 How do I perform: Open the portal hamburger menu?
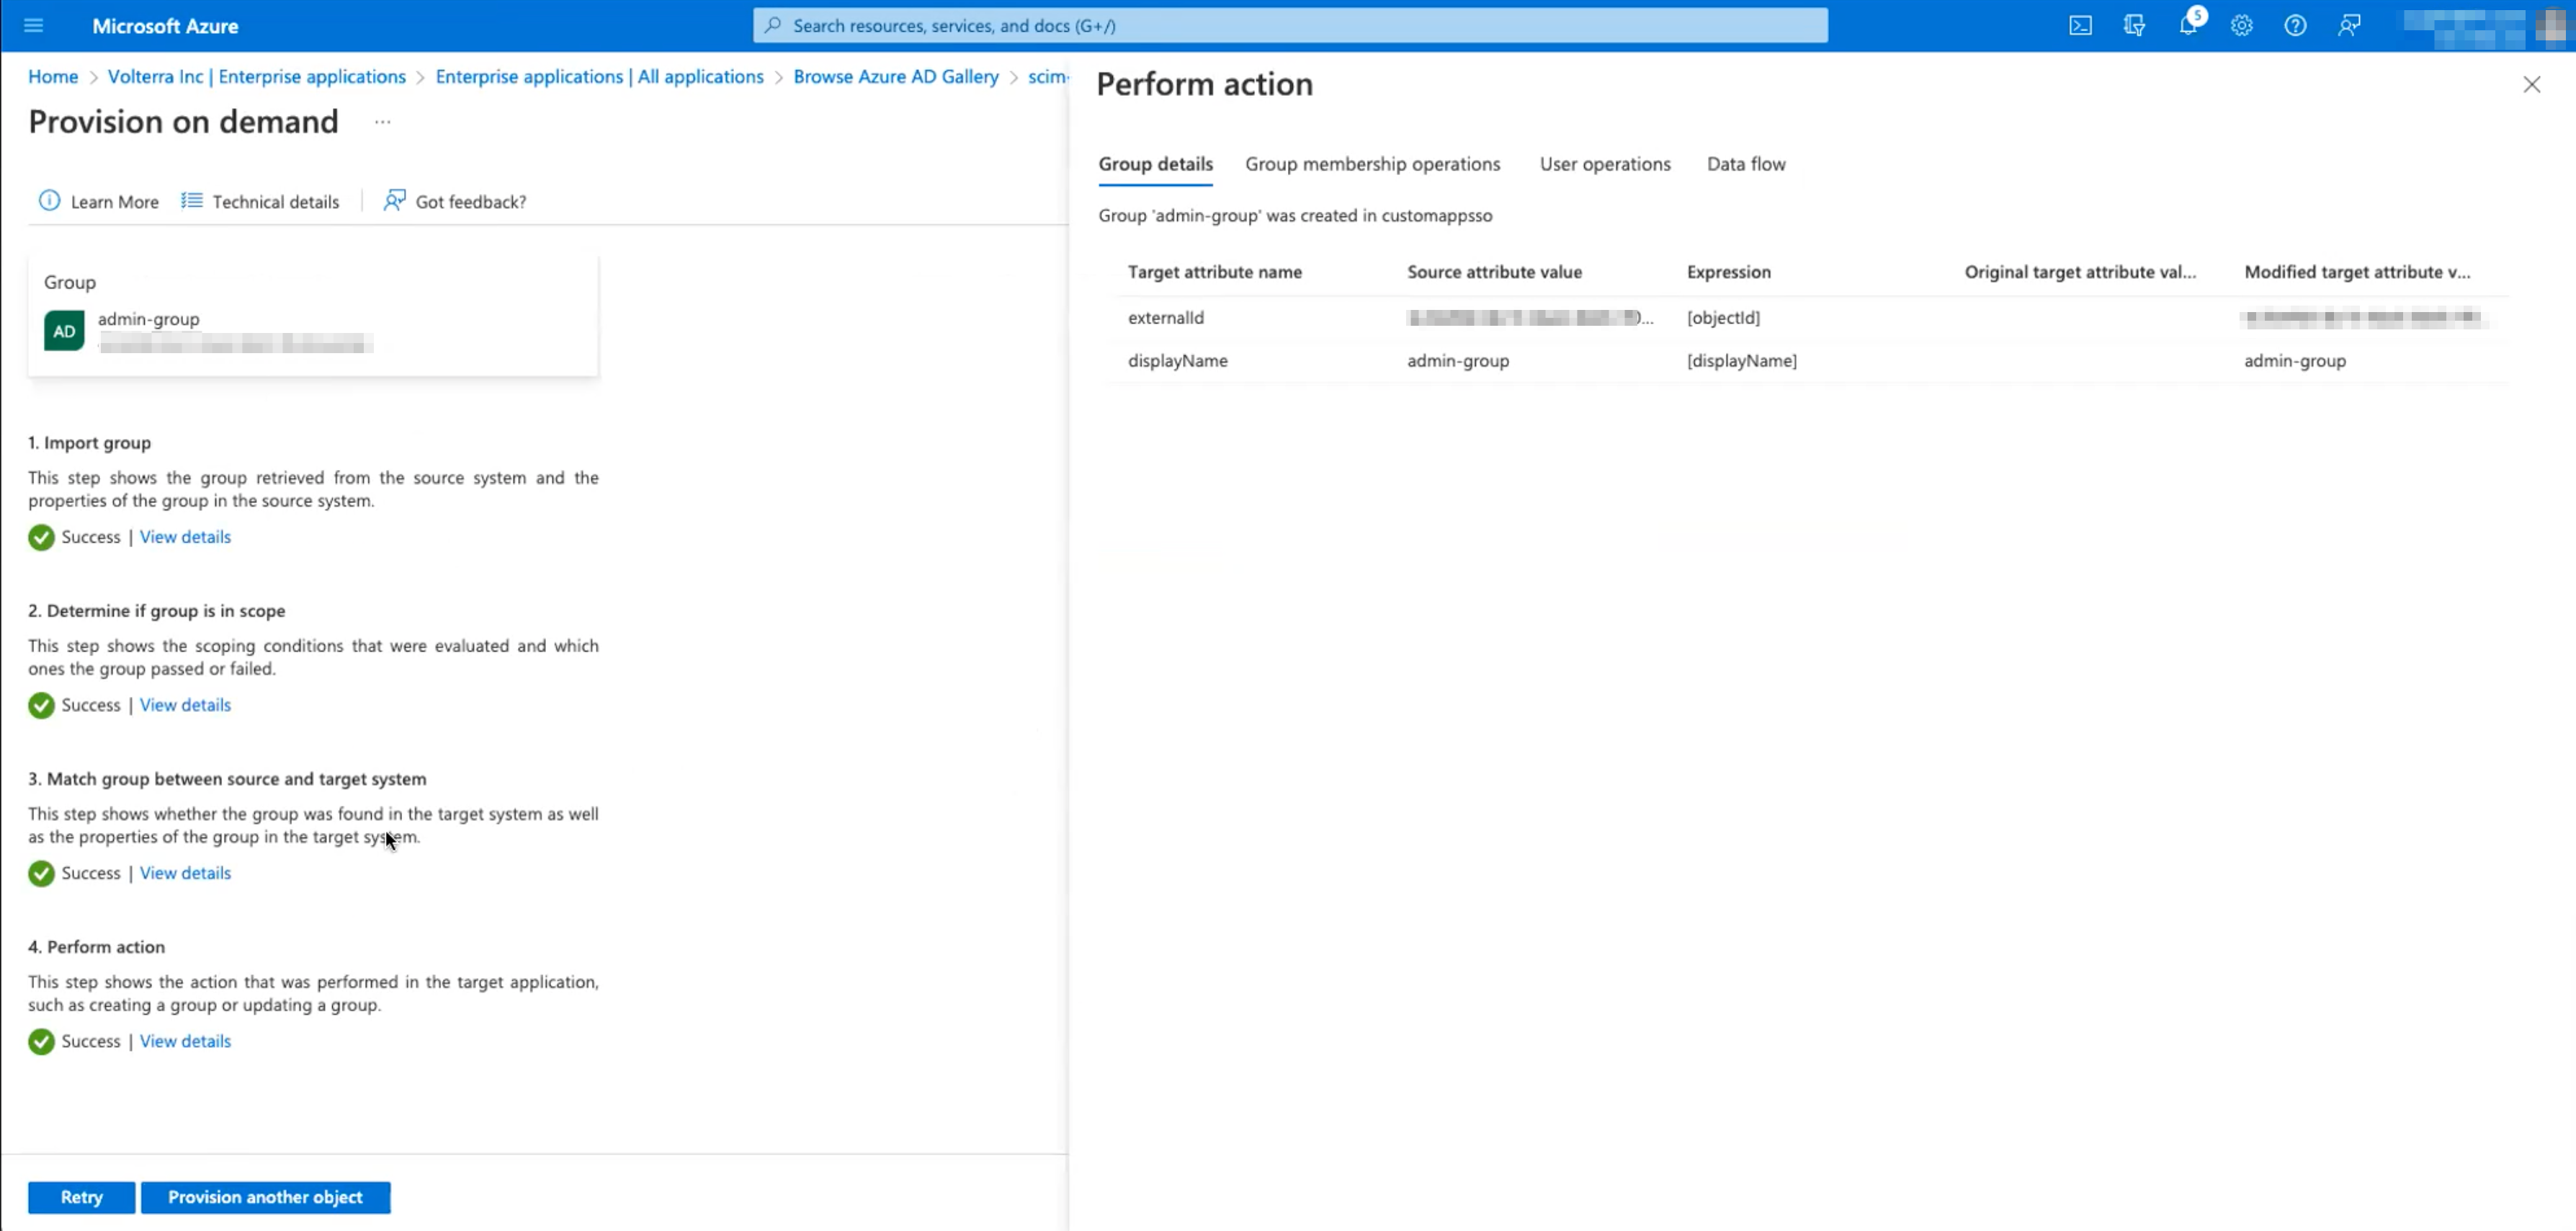(33, 25)
